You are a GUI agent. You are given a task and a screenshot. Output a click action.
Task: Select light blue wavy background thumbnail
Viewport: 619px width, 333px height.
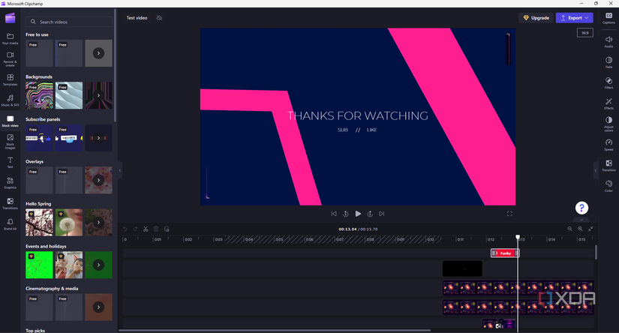point(69,95)
